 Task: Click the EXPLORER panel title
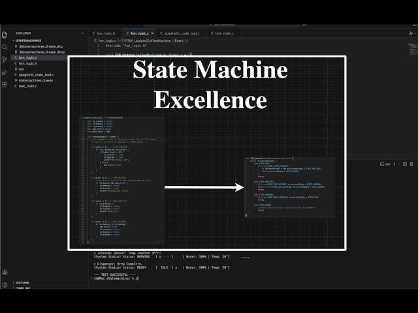pyautogui.click(x=24, y=33)
